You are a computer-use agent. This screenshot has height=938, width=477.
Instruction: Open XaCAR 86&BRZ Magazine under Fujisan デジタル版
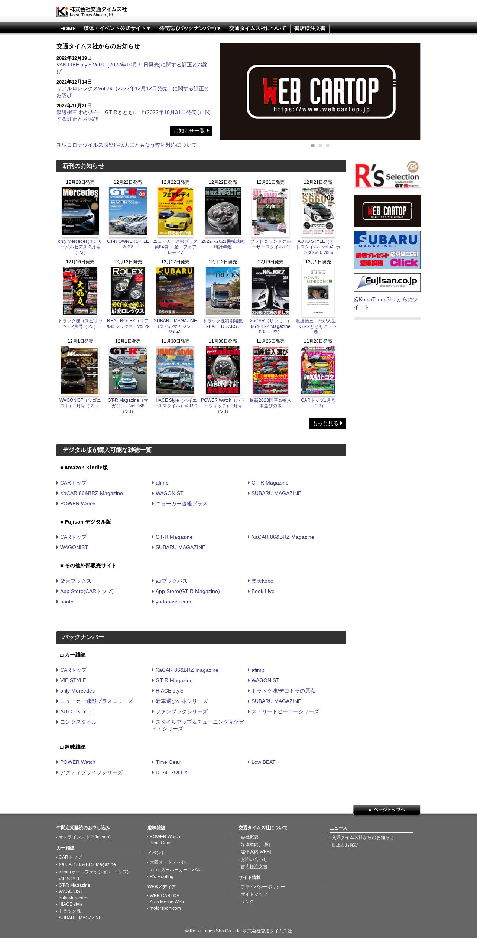click(x=283, y=537)
